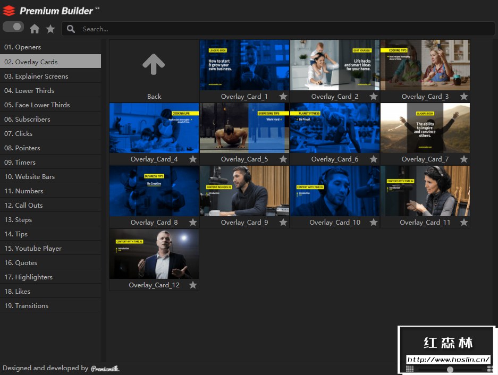Image resolution: width=498 pixels, height=375 pixels.
Task: Click the thumbnail size slider handle
Action: coord(450,369)
